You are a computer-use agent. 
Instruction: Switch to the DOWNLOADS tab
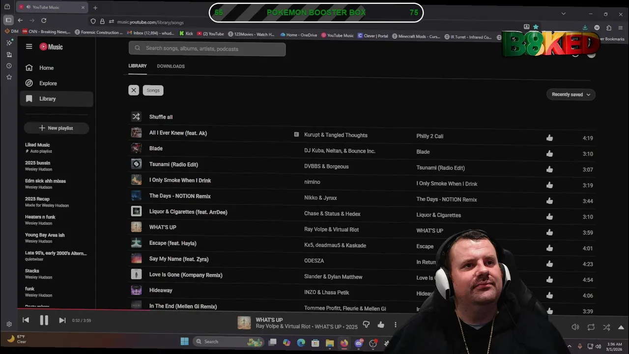coord(171,66)
